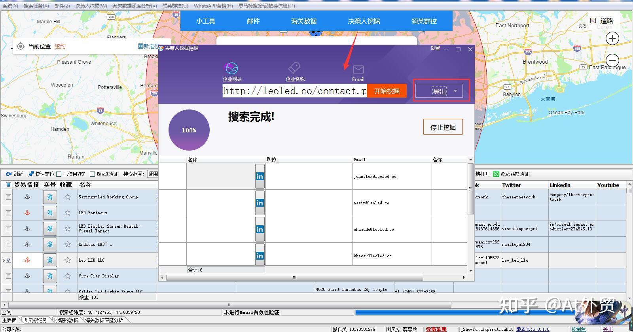
Task: Click the 当前位置 locate target icon
Action: click(x=21, y=46)
